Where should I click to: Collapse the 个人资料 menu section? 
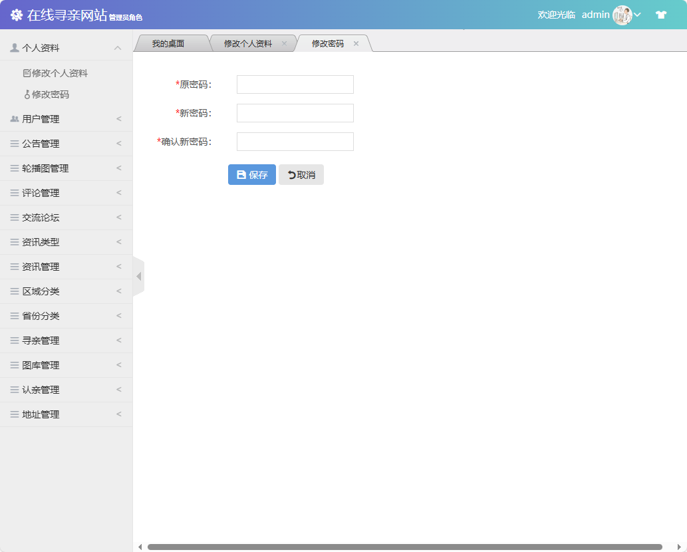coord(65,47)
